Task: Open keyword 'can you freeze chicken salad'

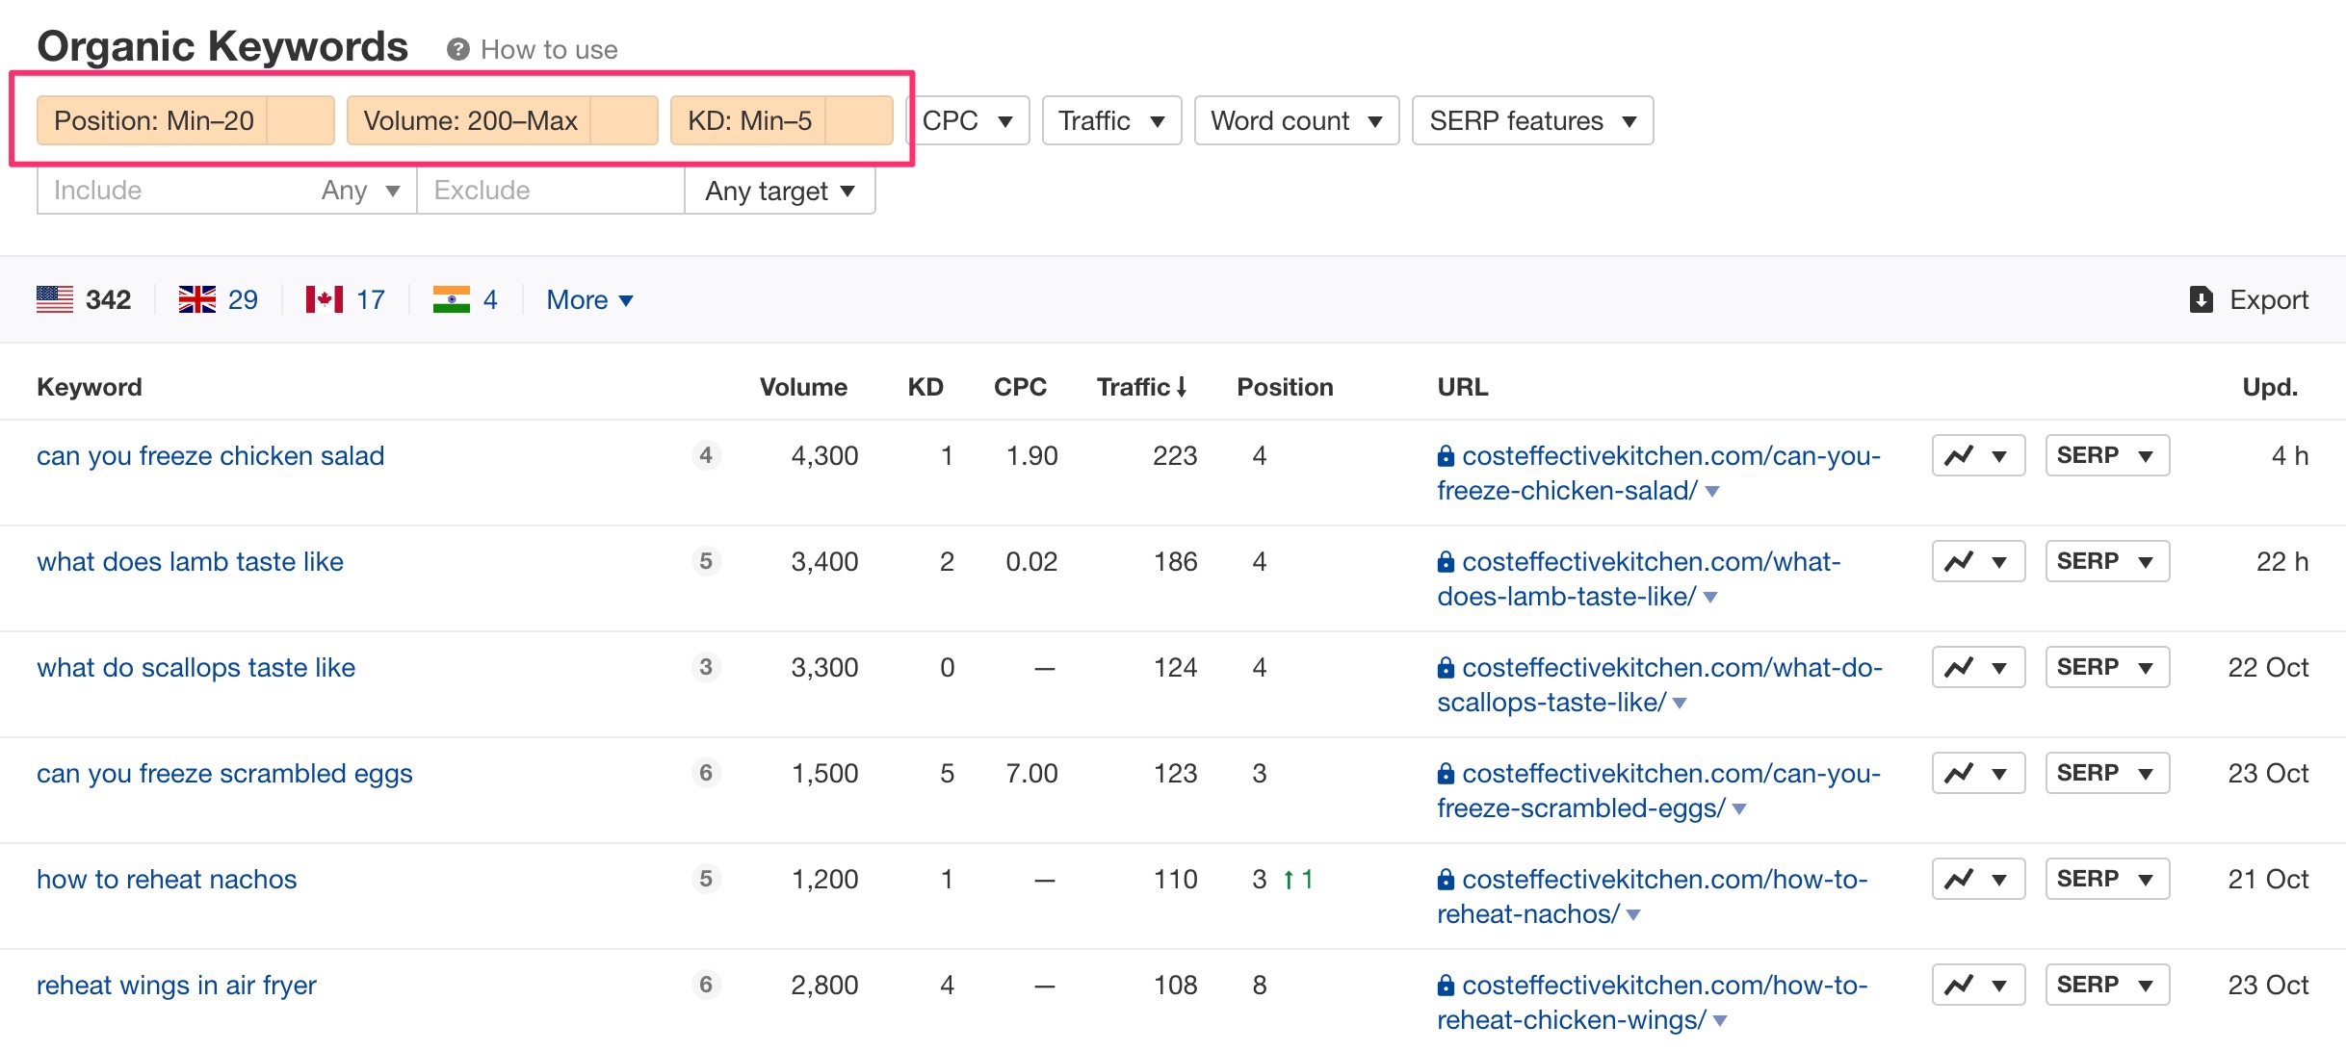Action: pos(211,455)
